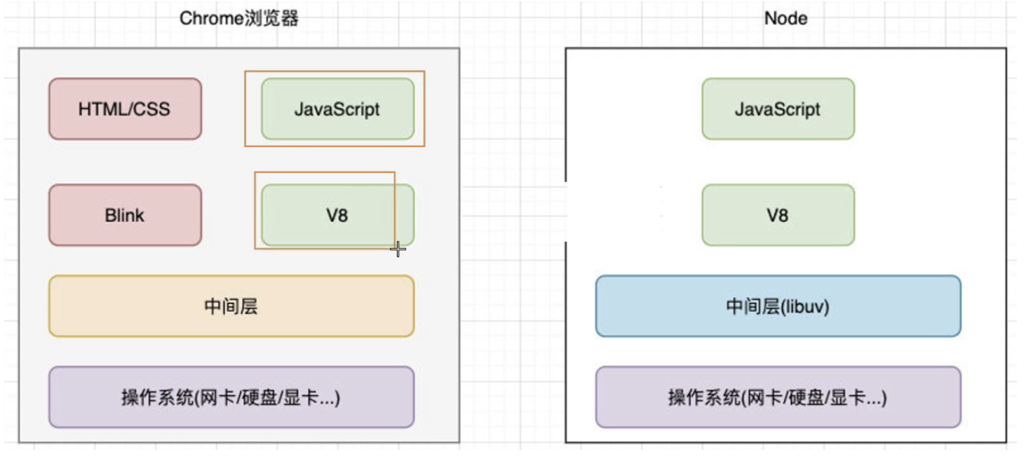Select the red Blink block
Viewport: 1031px width, 457px height.
point(125,215)
